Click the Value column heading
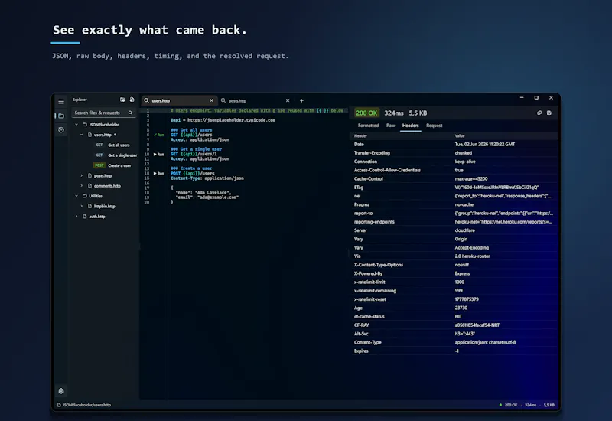 pos(460,136)
